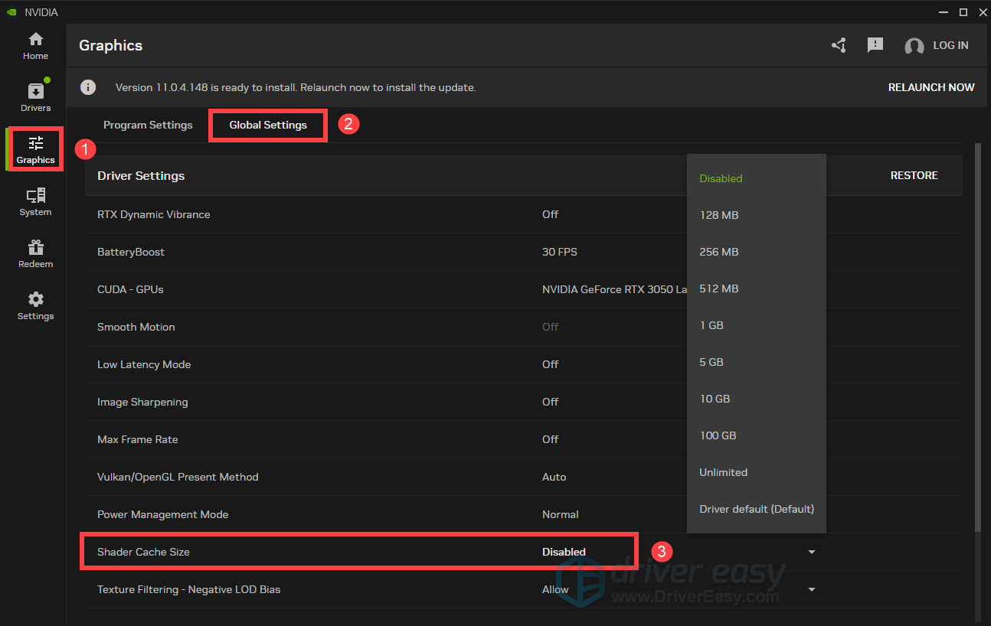Click the Image Sharpening Off value

coord(550,402)
